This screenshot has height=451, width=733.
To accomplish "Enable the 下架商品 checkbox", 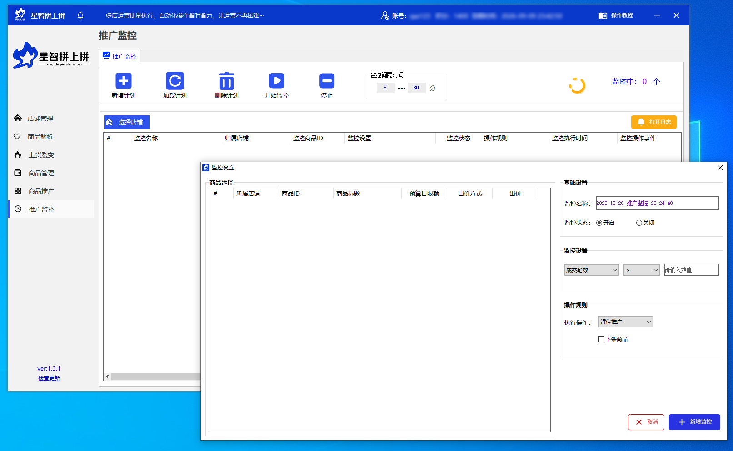I will coord(602,339).
